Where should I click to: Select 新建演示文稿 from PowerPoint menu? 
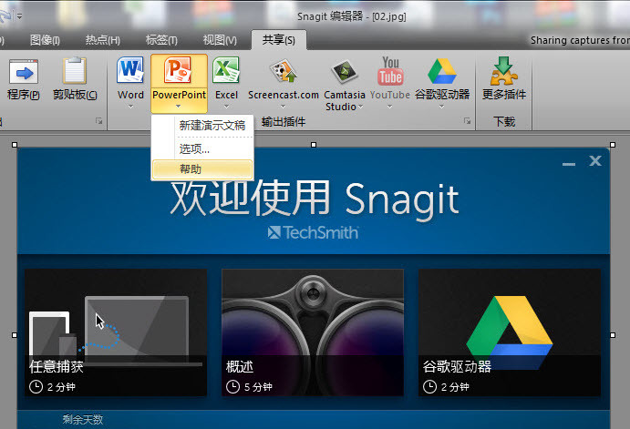click(212, 126)
